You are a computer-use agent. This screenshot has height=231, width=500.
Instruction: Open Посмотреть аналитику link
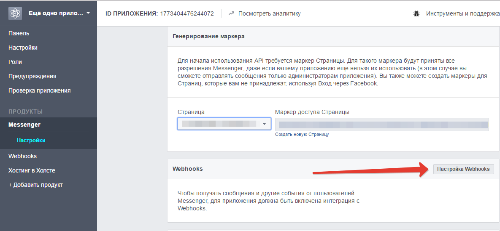(270, 13)
